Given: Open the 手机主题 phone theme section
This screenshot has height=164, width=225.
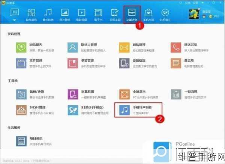Looking at the screenshot, I should (115, 15).
